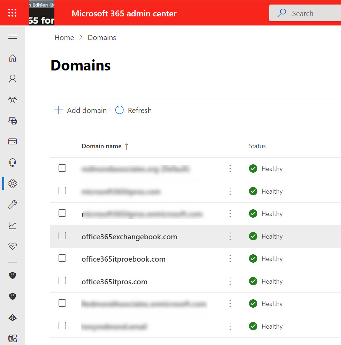Select checkbox for office365itproebook.com

[62, 258]
